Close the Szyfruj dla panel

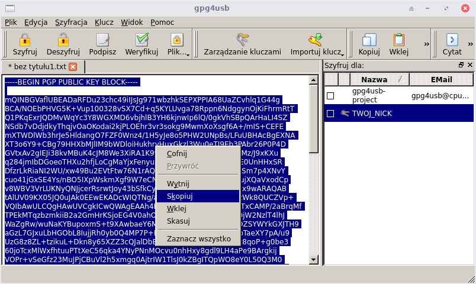click(470, 65)
